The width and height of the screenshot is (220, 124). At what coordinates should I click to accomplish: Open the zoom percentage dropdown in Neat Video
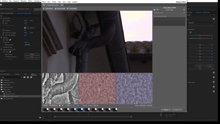point(46,106)
